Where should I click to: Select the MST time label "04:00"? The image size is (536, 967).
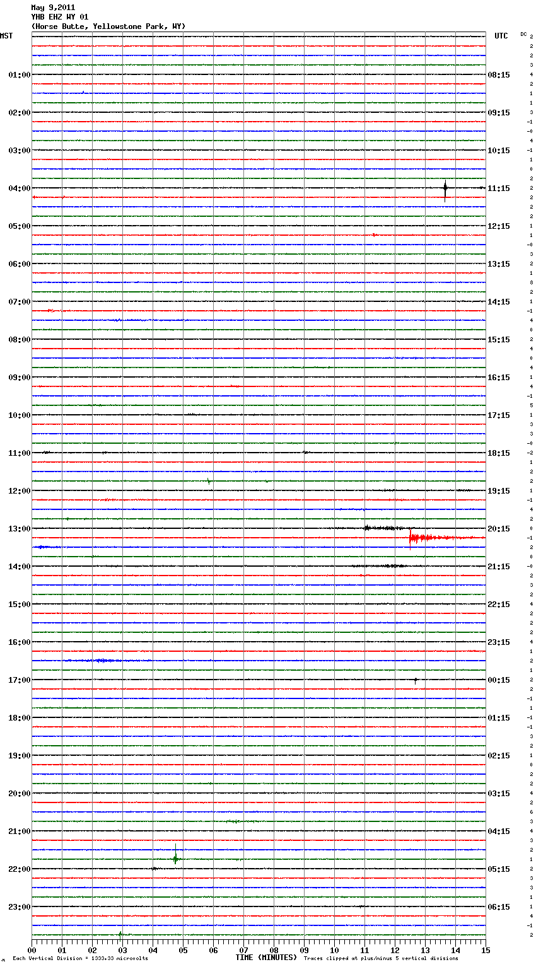point(19,188)
